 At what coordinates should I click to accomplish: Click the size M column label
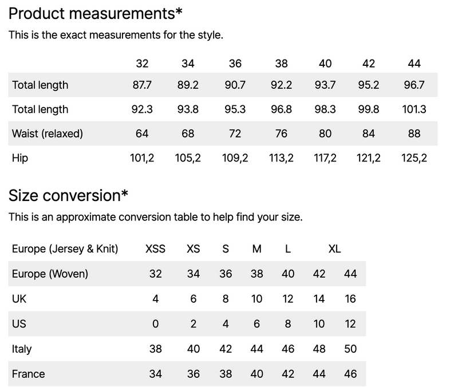[256, 249]
